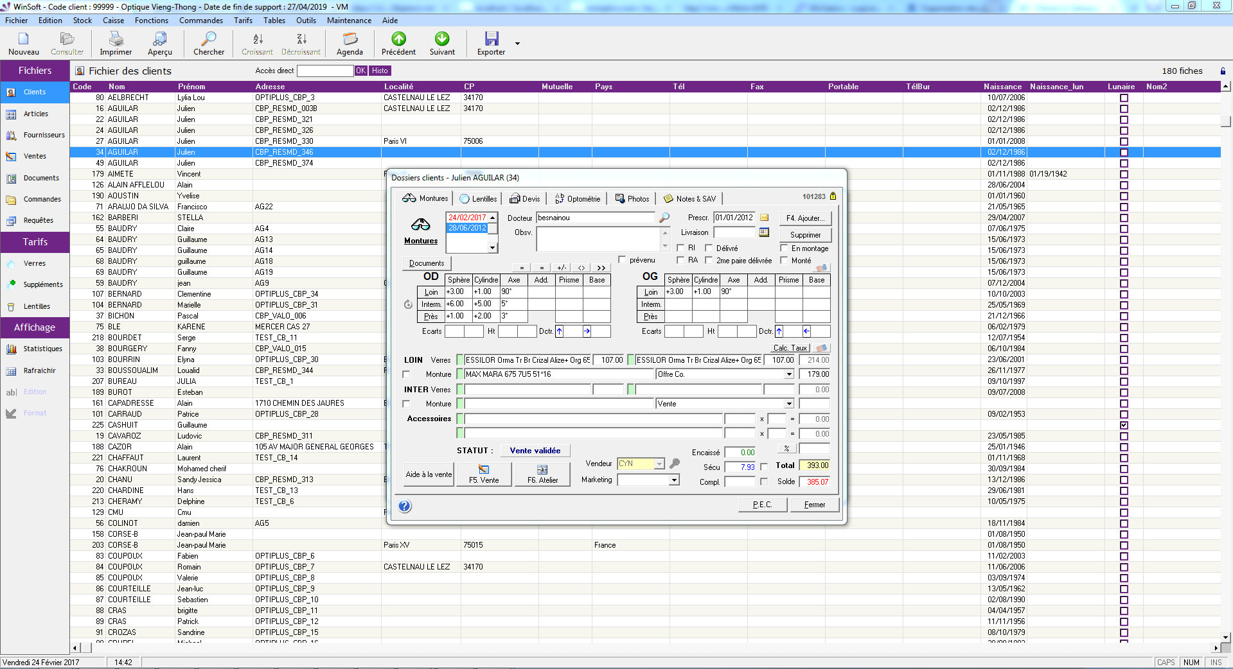Click the F6. Atelier button
Screen dimensions: 1233x669
[x=543, y=474]
